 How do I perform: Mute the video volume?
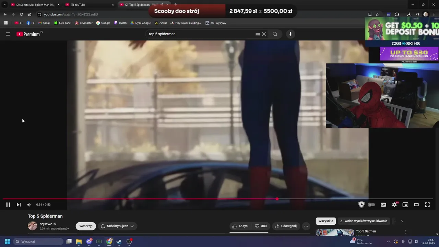29,205
